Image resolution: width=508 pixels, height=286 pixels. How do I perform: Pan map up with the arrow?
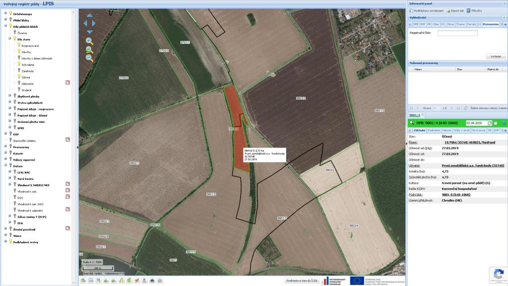coord(89,15)
